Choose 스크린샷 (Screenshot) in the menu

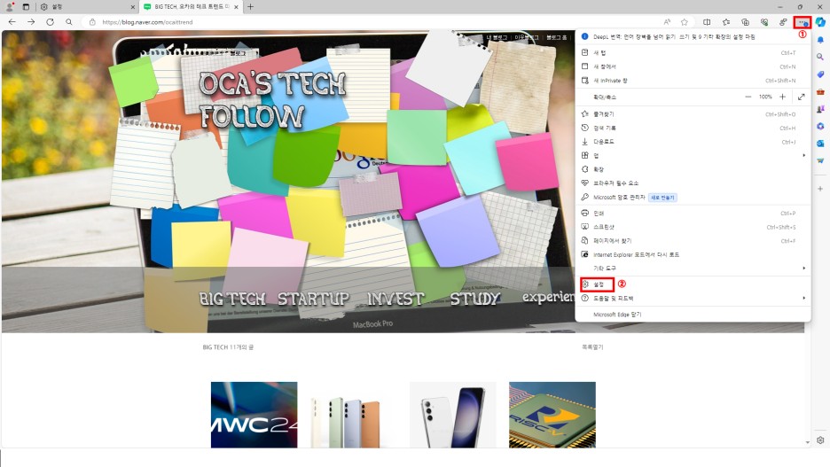tap(693, 227)
